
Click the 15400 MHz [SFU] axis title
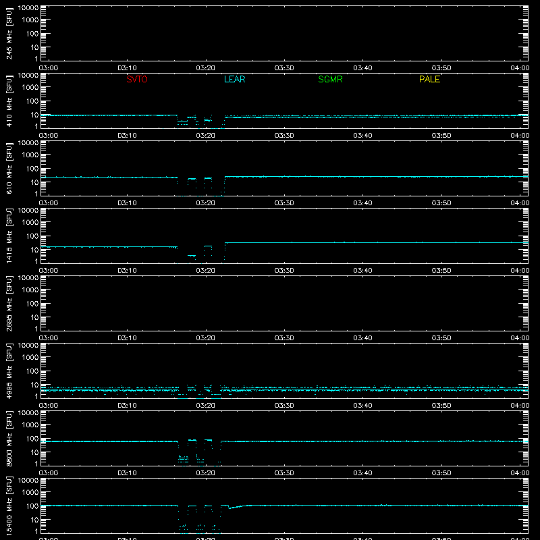pyautogui.click(x=9, y=506)
